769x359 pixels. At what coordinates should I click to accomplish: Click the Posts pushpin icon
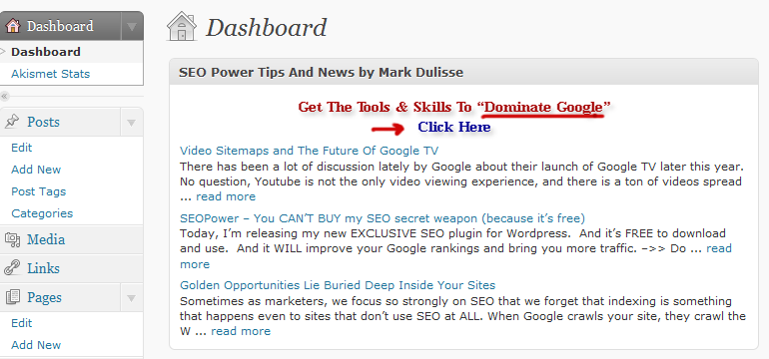pos(12,122)
